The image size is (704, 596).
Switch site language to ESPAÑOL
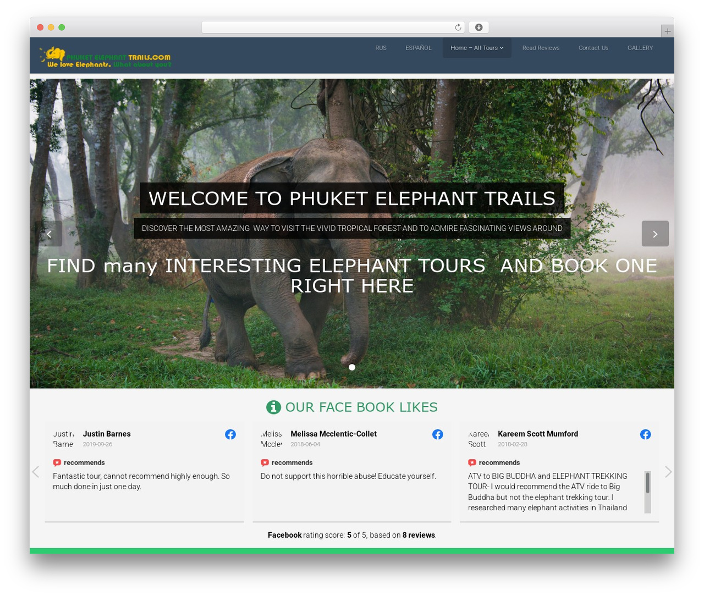tap(419, 48)
